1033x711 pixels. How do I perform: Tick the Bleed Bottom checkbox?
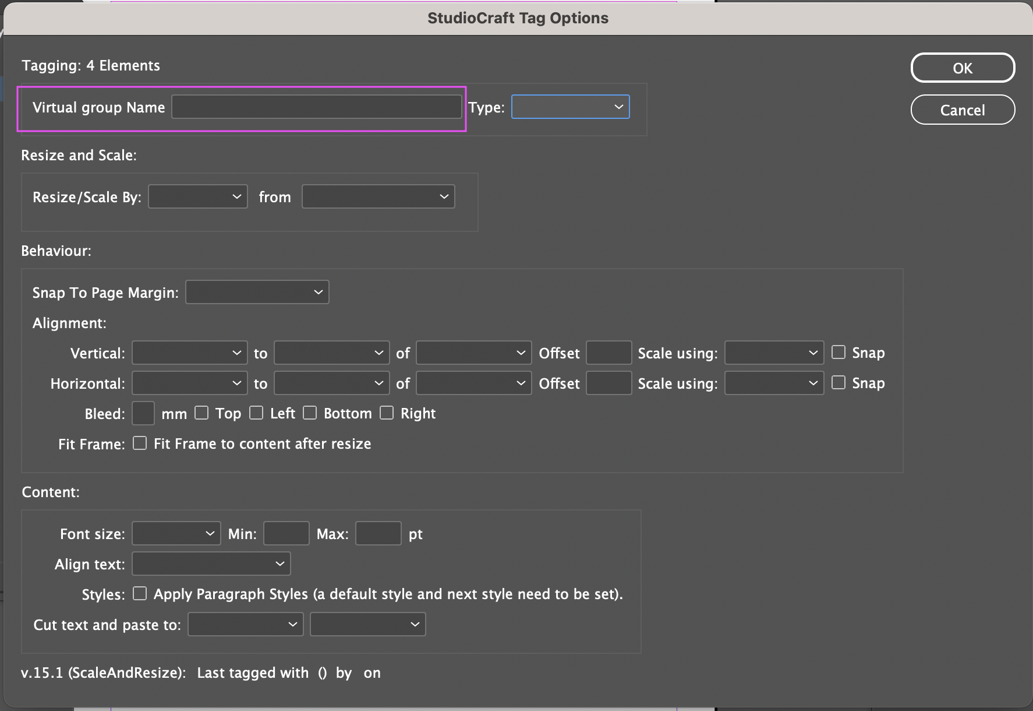(x=310, y=413)
